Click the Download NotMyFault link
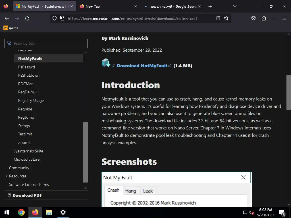Screen dimensions: 291x218 (142, 66)
